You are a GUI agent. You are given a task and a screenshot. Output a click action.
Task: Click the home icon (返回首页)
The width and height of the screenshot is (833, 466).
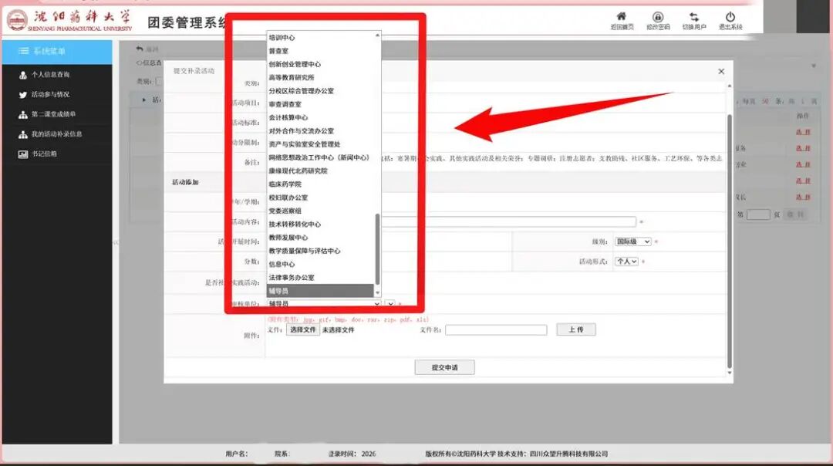[x=621, y=16]
